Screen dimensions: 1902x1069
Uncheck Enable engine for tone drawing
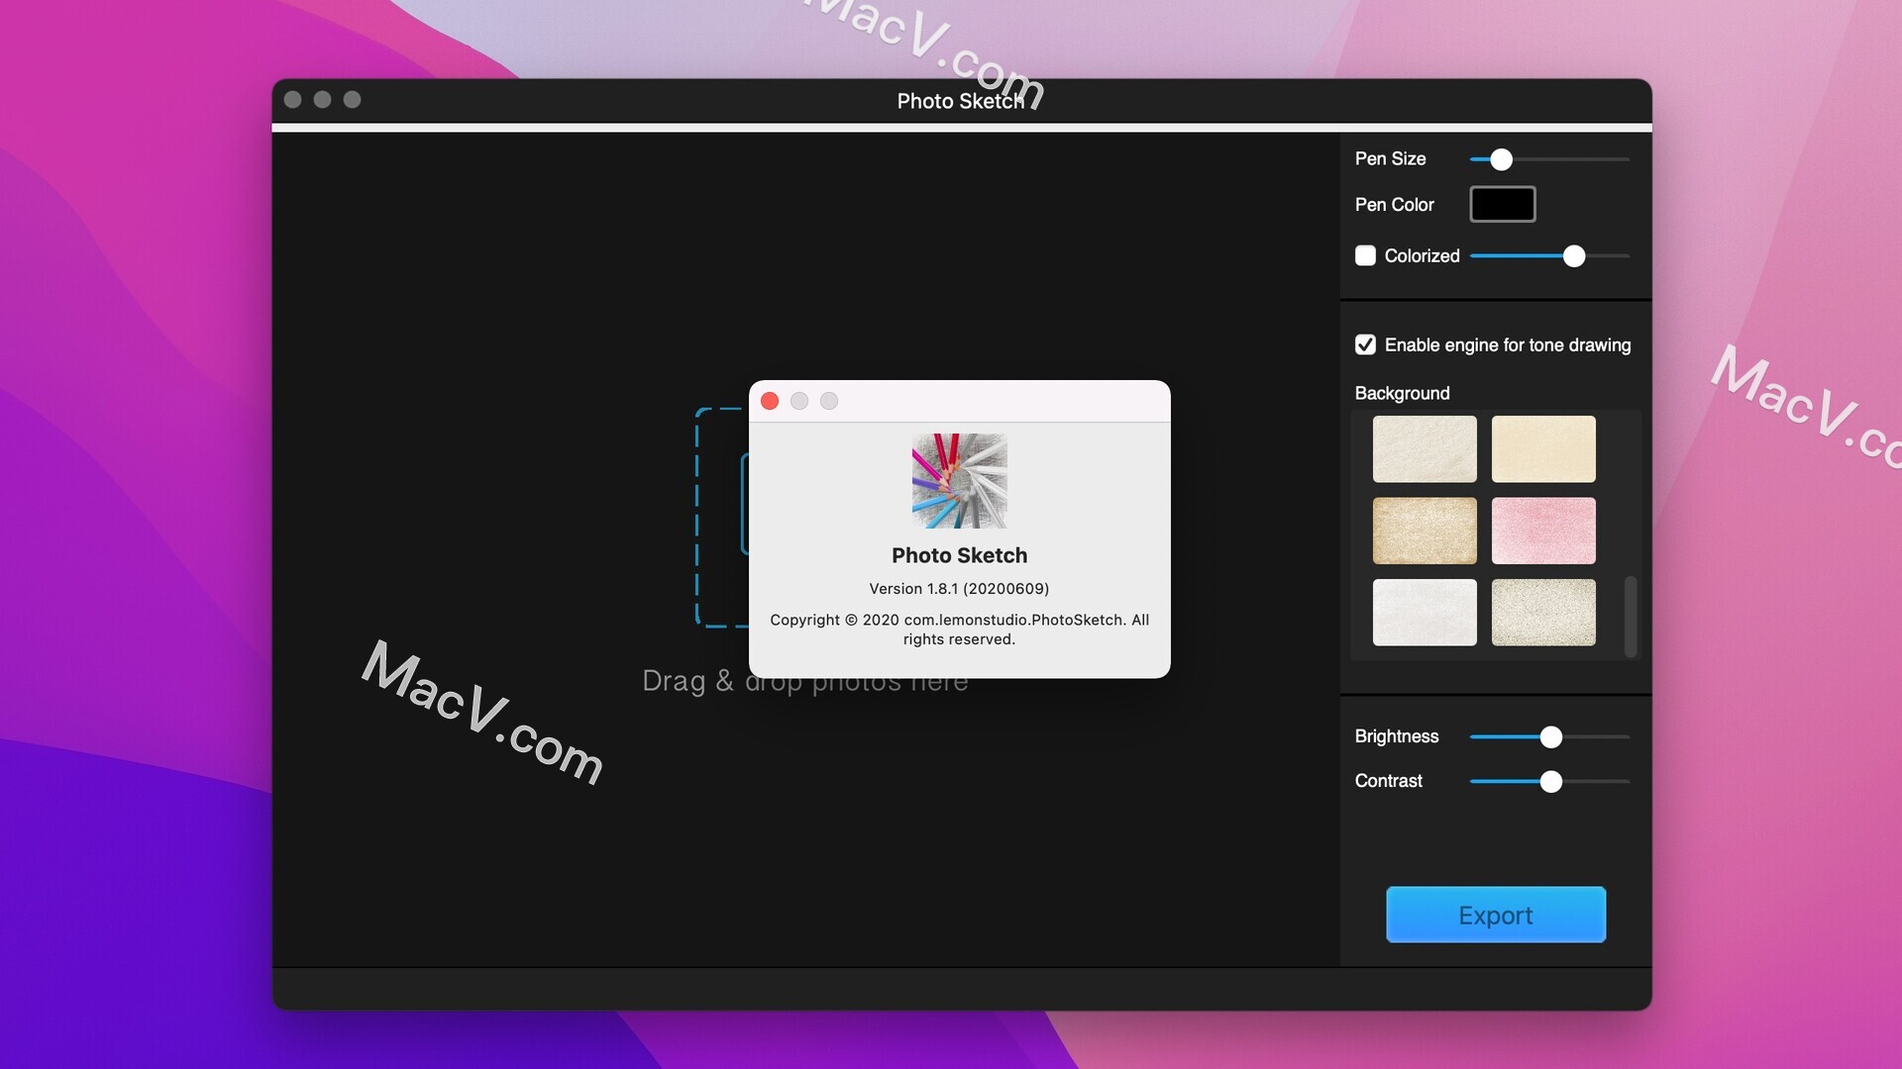click(x=1365, y=344)
